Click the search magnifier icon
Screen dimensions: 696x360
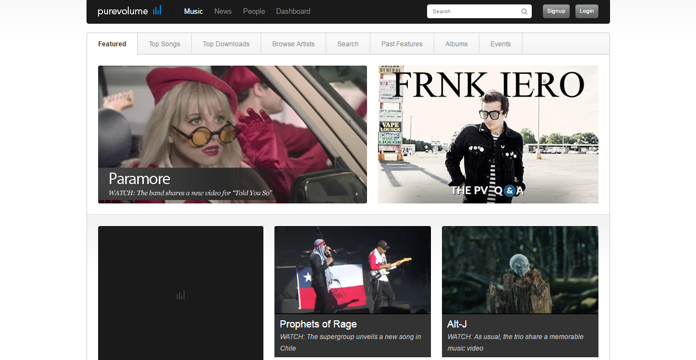524,12
